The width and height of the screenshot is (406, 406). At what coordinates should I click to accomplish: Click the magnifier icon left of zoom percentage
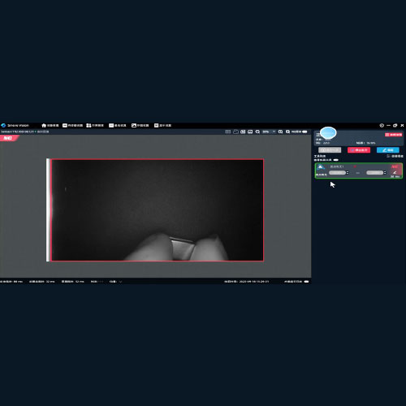tap(257, 132)
